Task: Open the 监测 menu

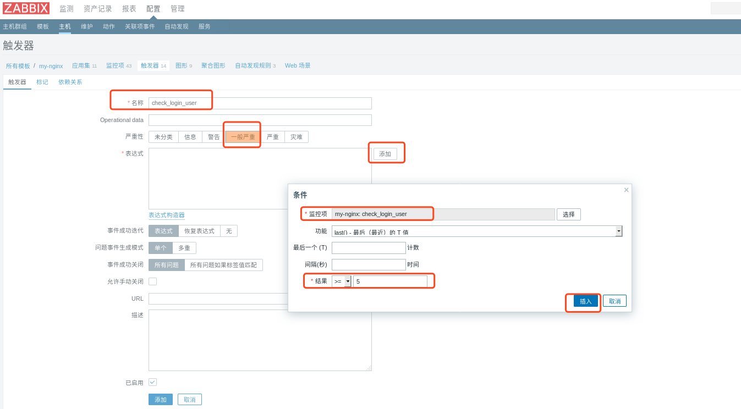Action: [65, 8]
